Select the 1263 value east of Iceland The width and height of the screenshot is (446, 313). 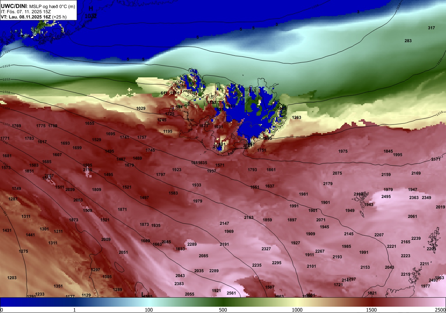pyautogui.click(x=297, y=117)
